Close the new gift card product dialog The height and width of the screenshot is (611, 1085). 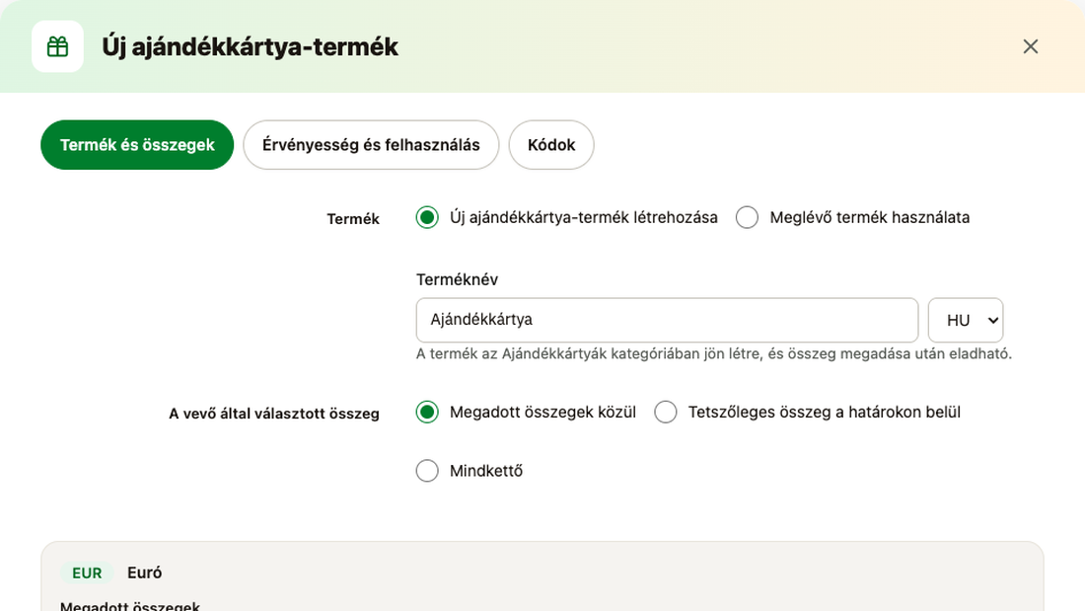pyautogui.click(x=1031, y=46)
